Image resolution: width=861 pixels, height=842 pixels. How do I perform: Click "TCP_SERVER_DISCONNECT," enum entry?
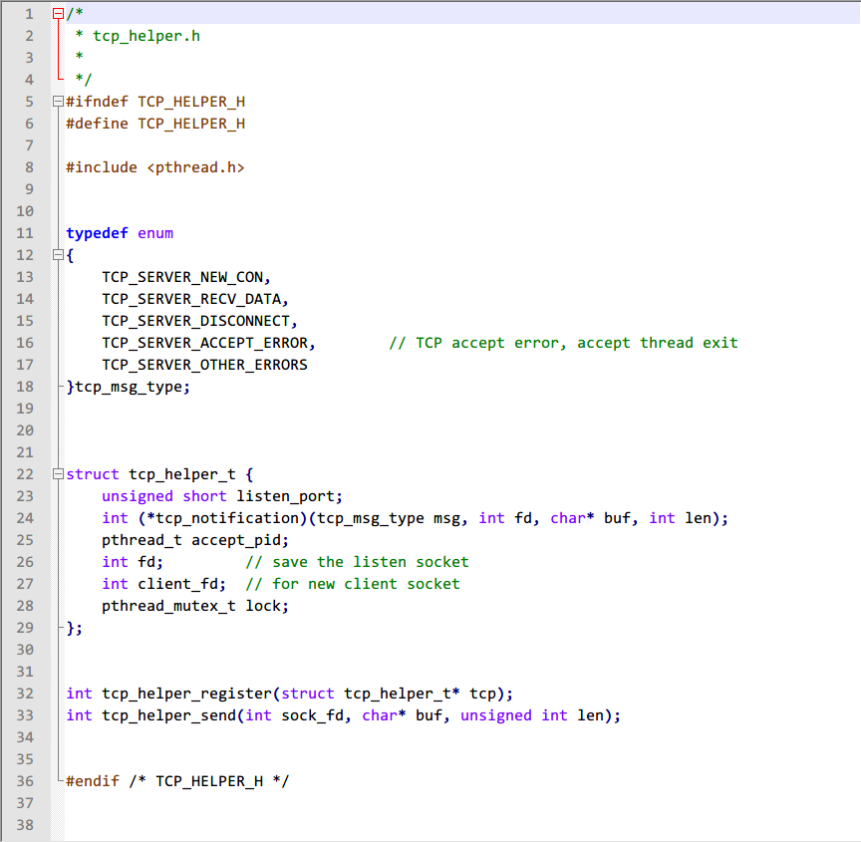tap(200, 321)
